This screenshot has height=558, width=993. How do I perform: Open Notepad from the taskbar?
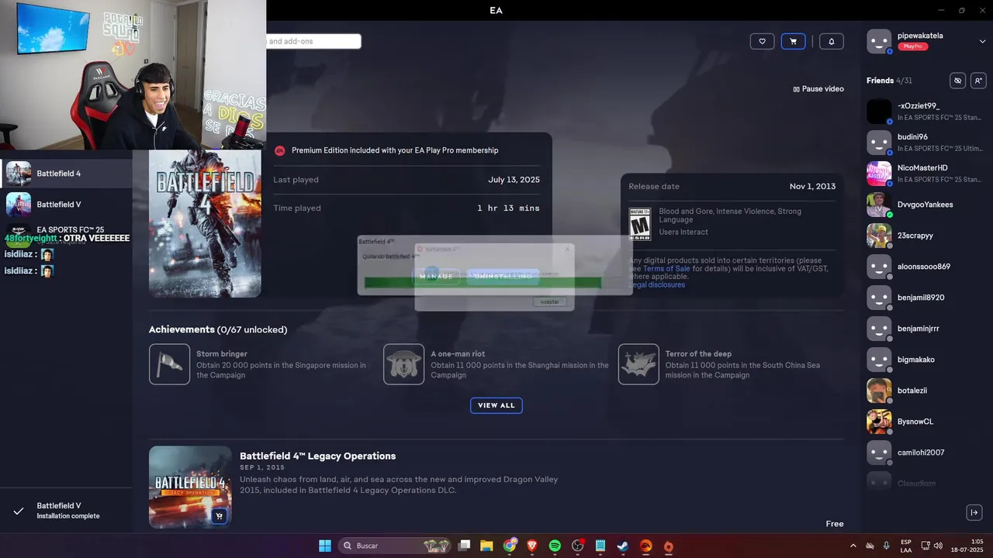[600, 546]
